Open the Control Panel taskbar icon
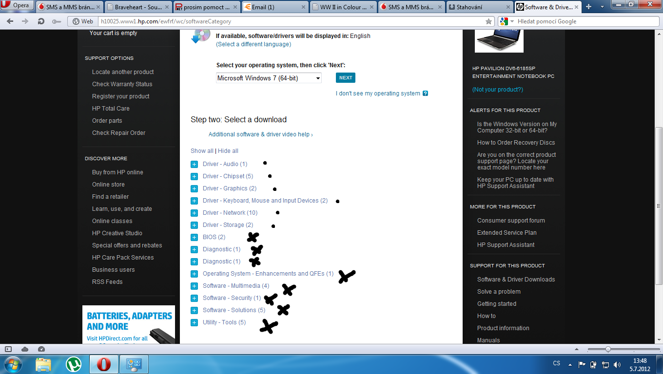This screenshot has height=374, width=663. (x=134, y=364)
